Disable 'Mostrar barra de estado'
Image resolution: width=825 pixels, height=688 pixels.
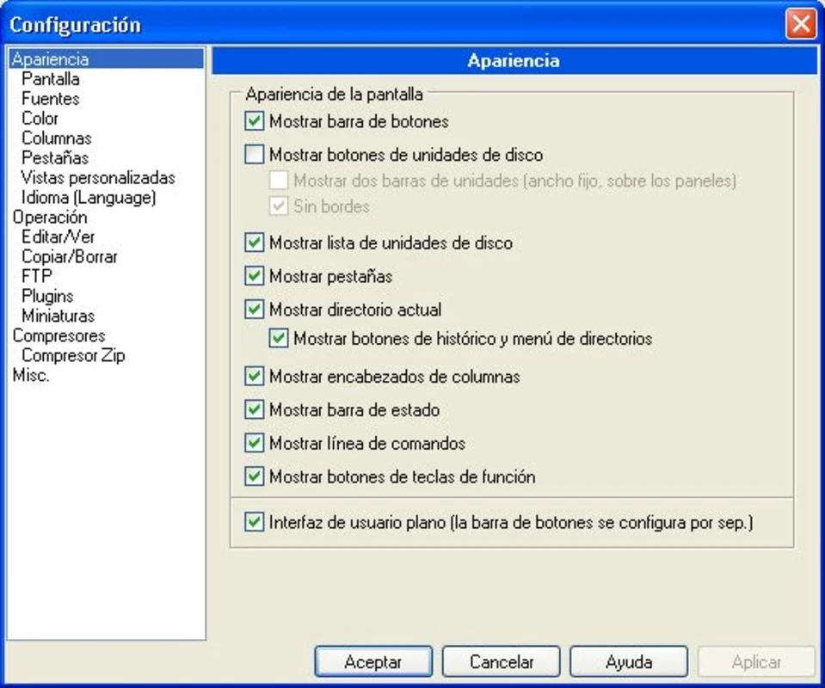tap(254, 410)
